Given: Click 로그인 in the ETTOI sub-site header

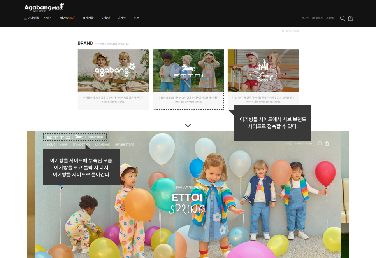Looking at the screenshot, I should (x=288, y=144).
